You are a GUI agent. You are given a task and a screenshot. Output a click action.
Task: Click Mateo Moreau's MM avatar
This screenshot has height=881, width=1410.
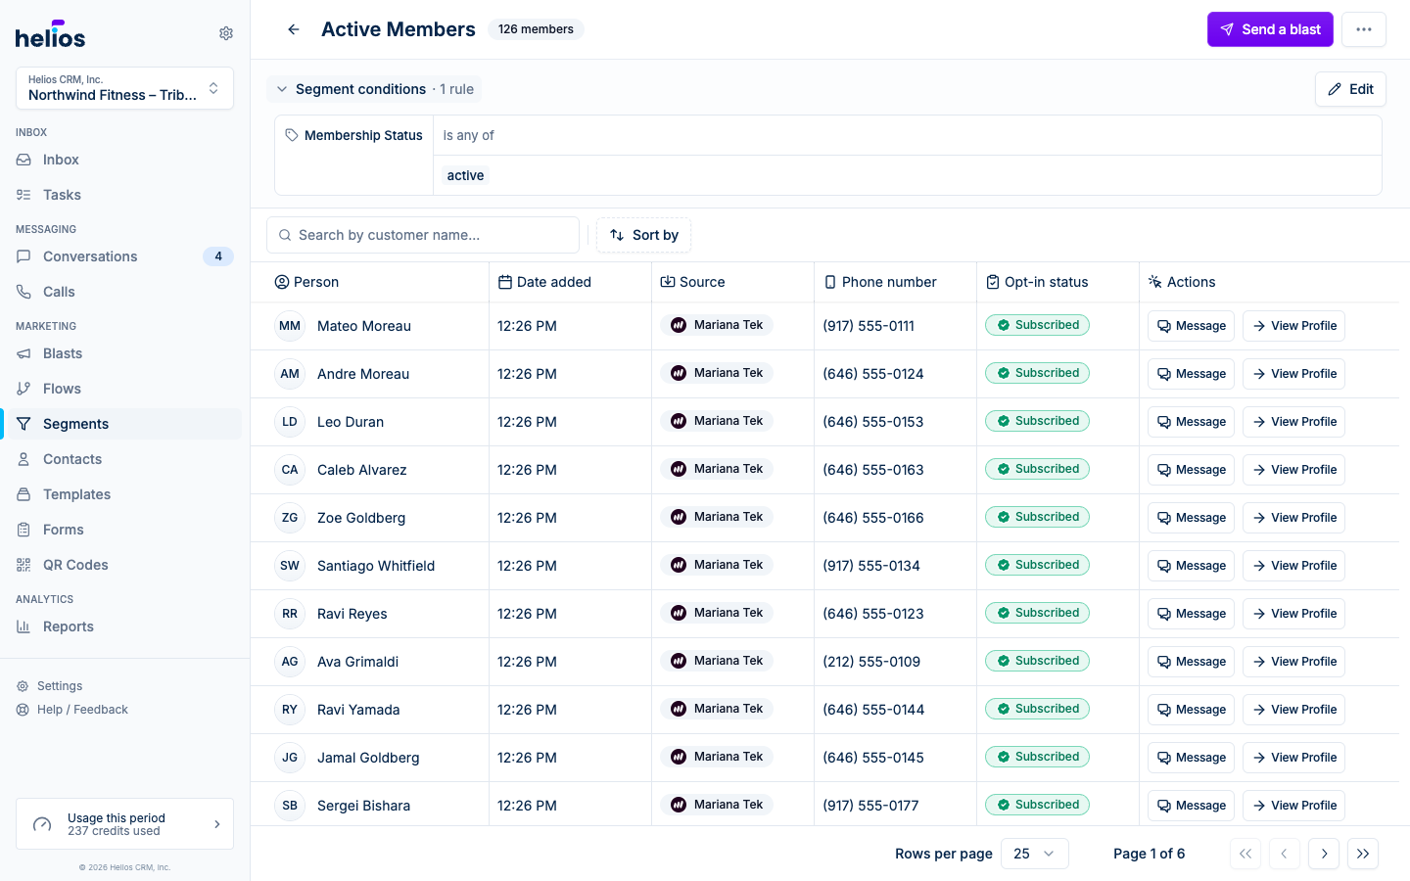coord(290,326)
